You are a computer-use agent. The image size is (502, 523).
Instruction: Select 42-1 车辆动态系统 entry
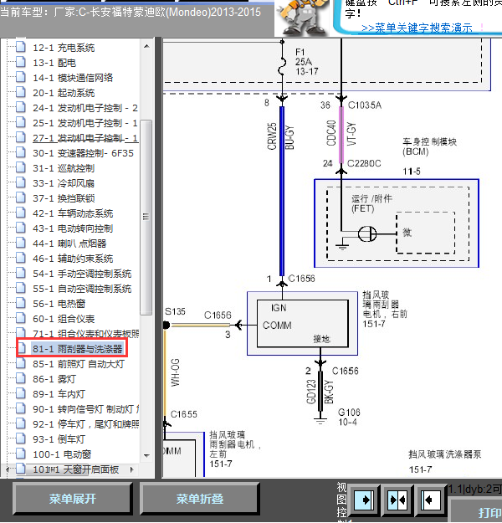[x=73, y=213]
